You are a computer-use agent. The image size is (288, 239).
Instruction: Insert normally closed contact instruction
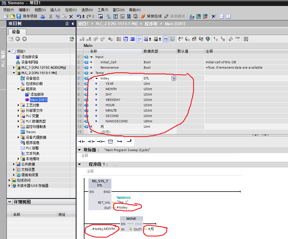click(x=91, y=142)
